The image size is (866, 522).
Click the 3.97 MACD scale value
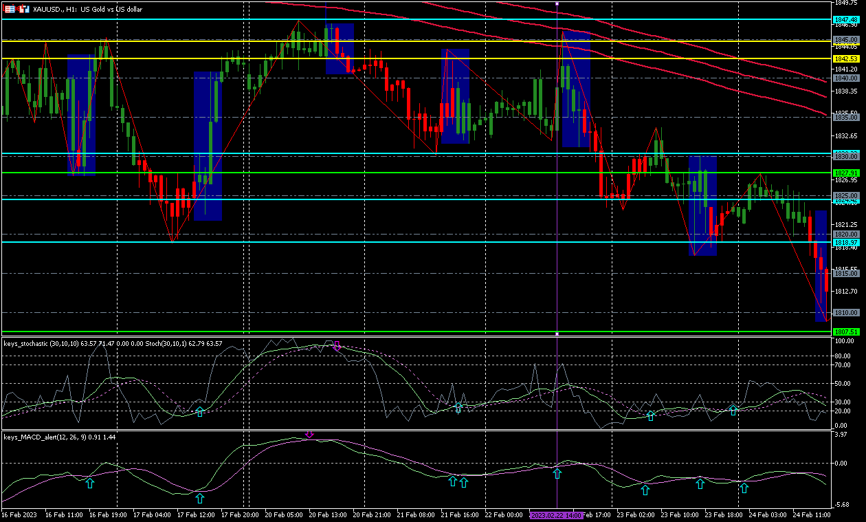click(x=842, y=435)
